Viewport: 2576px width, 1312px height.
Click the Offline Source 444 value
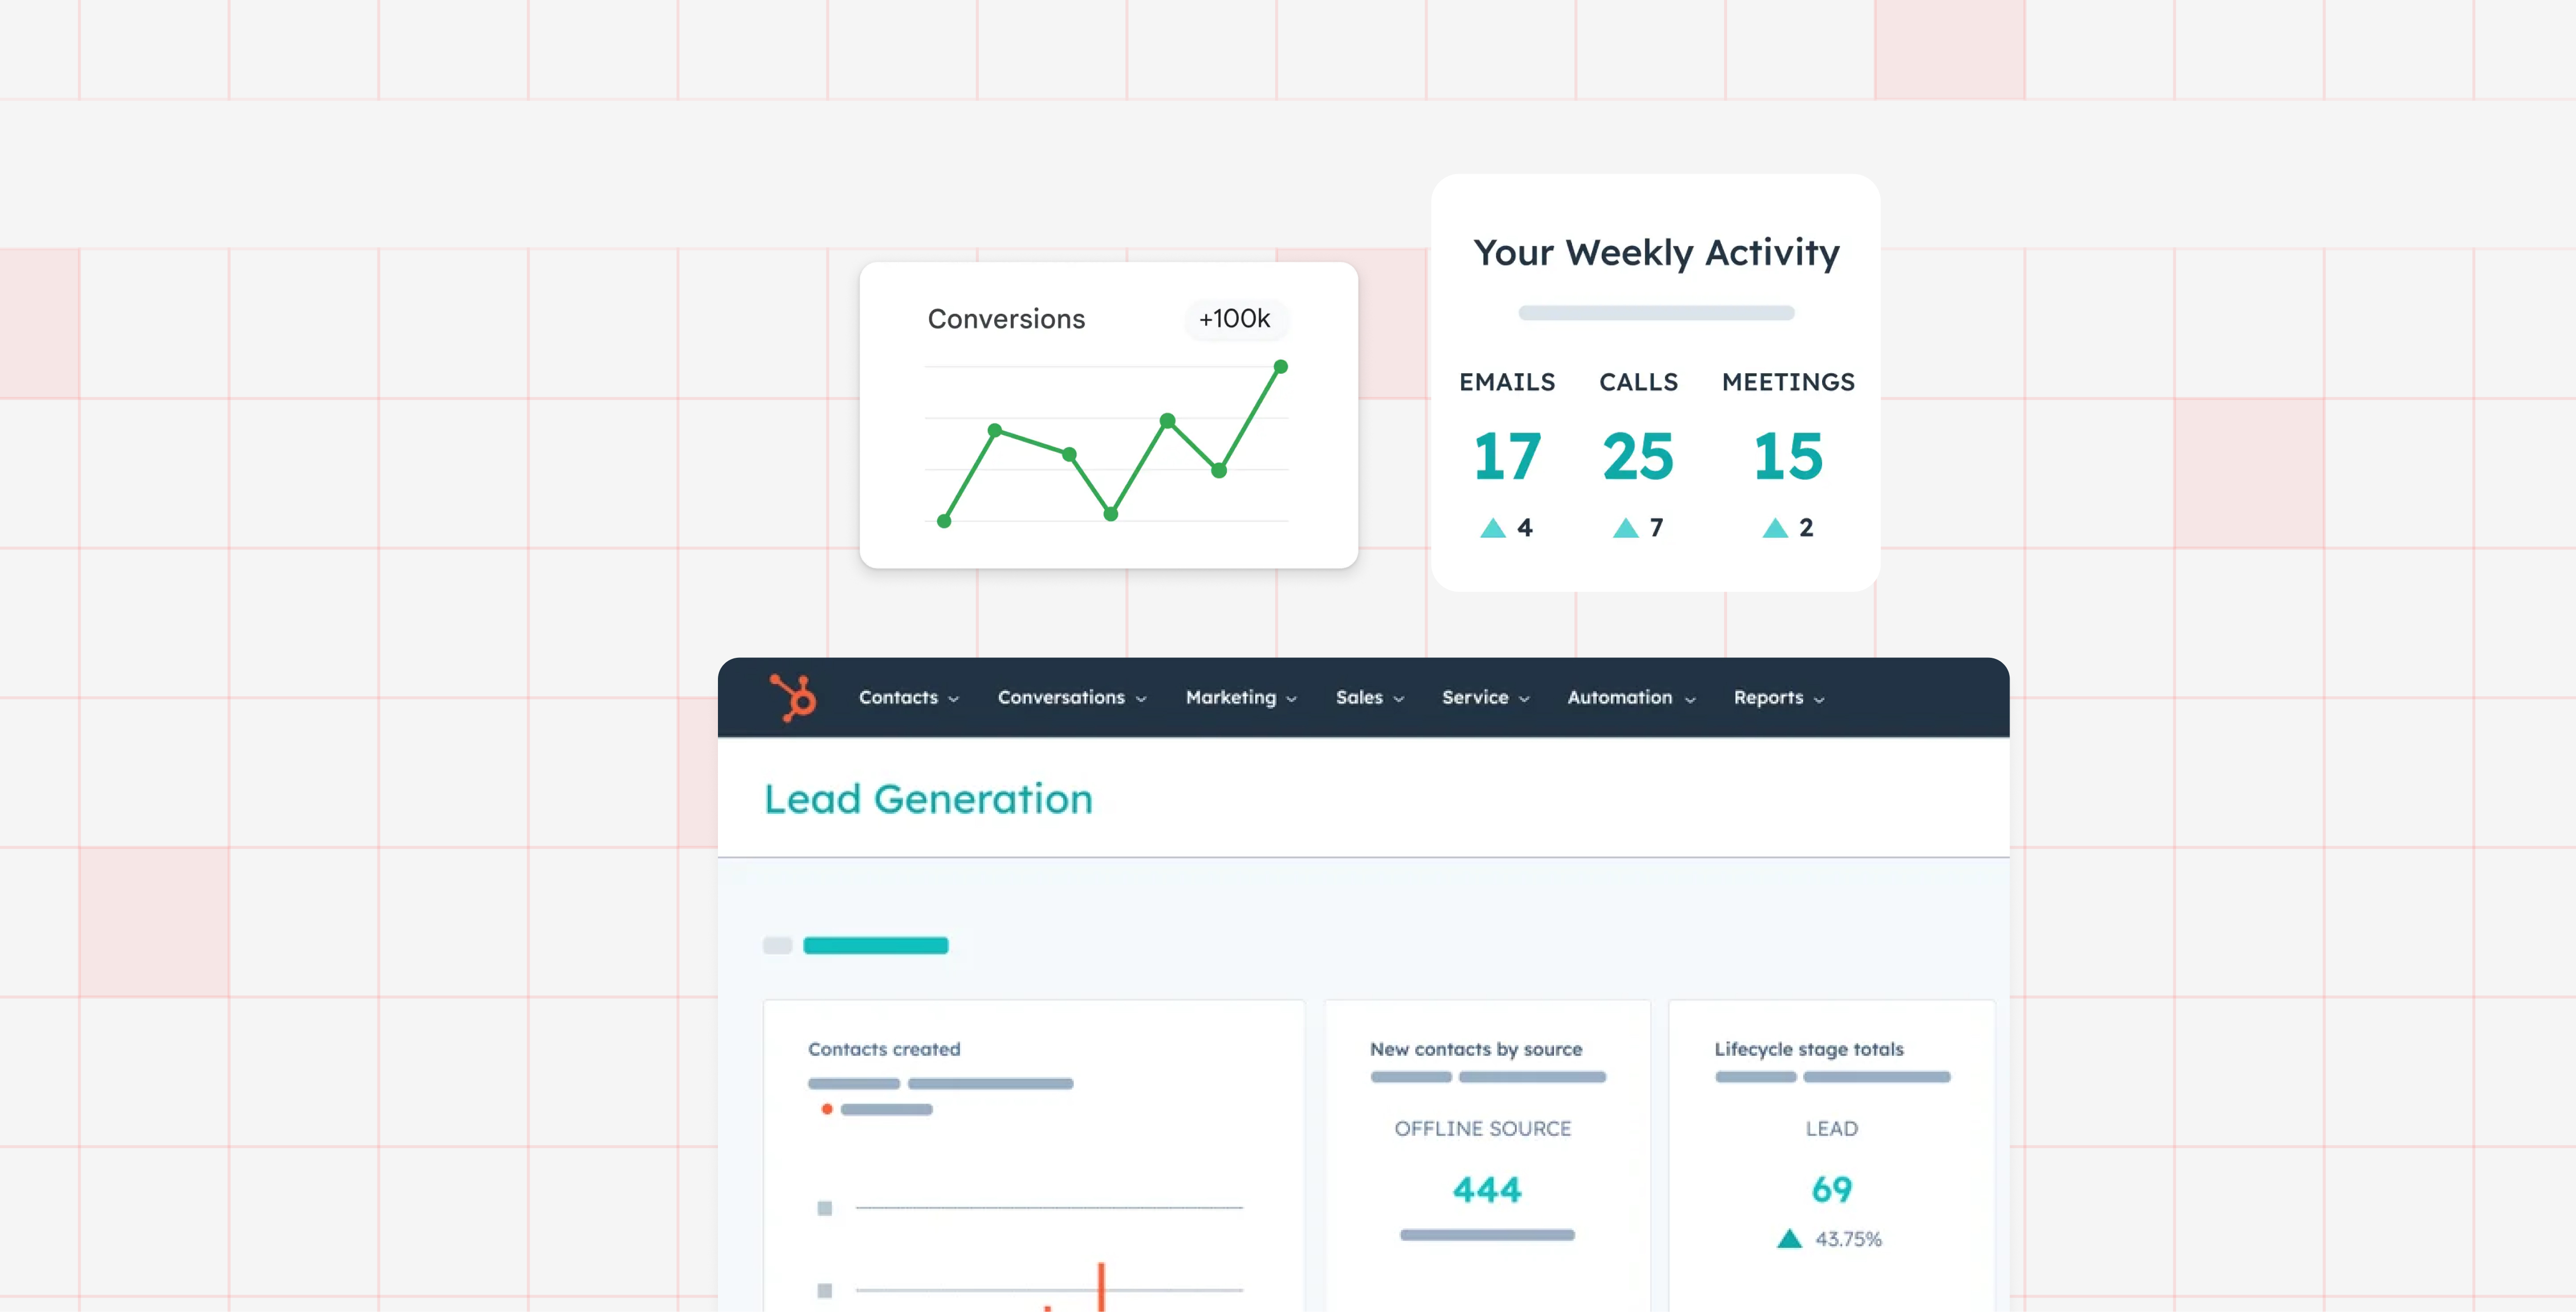[1486, 1189]
